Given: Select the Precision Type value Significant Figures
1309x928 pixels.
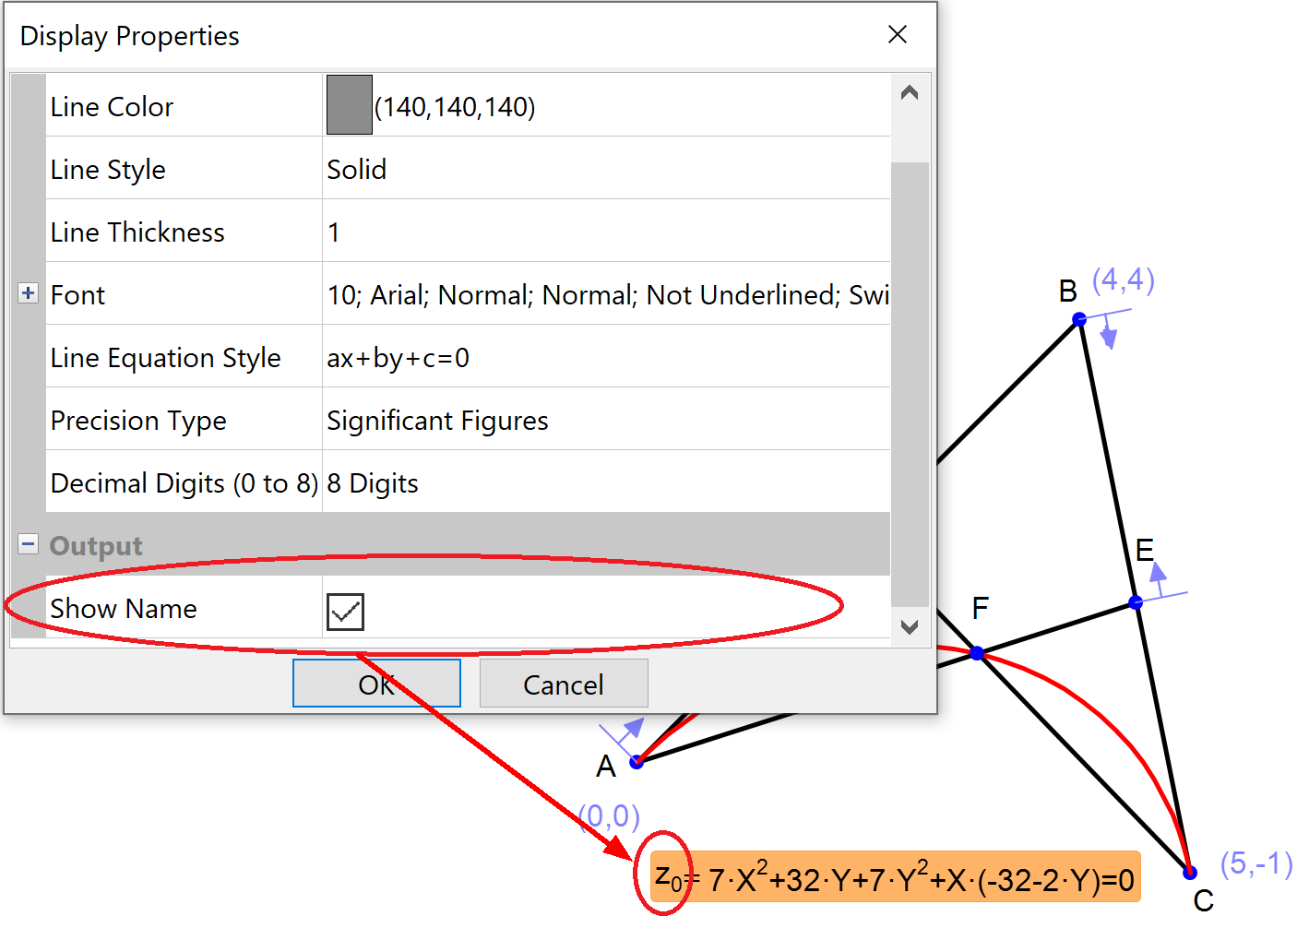Looking at the screenshot, I should coord(605,420).
